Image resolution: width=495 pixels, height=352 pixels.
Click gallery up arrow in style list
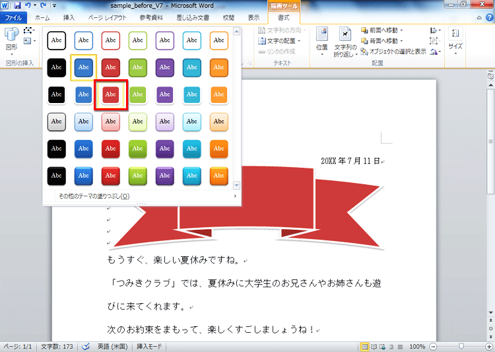coord(236,31)
